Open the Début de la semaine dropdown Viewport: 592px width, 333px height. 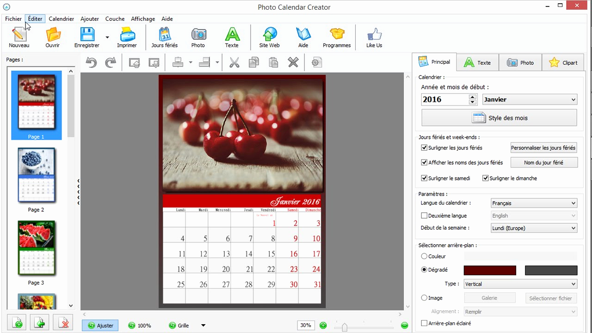tap(534, 228)
